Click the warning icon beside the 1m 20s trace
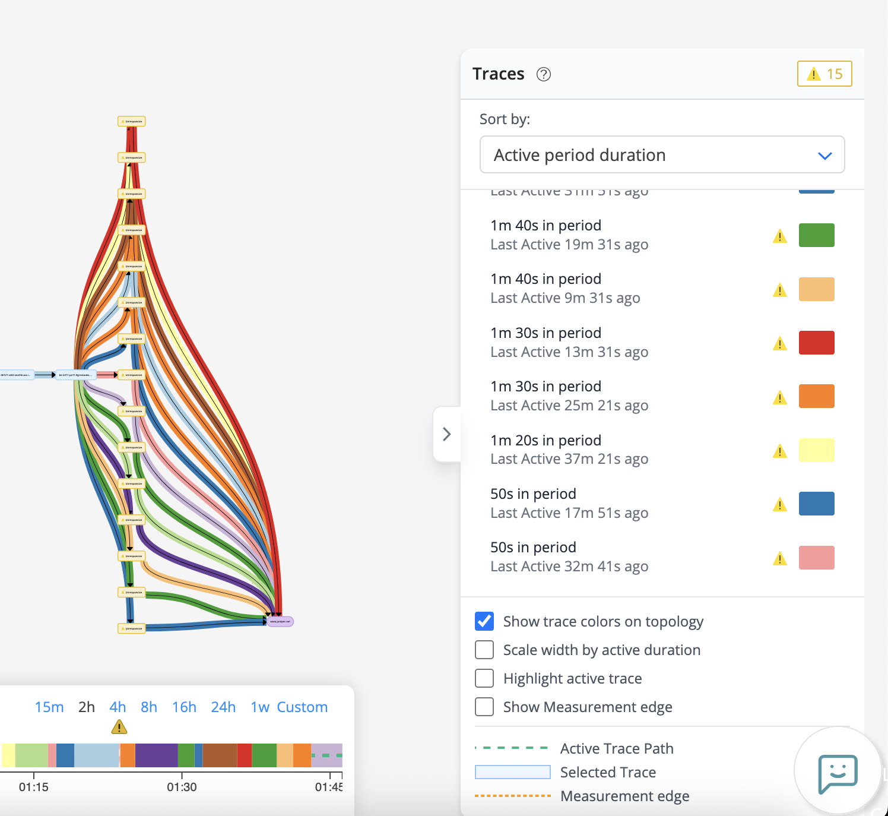The width and height of the screenshot is (888, 816). [x=780, y=450]
